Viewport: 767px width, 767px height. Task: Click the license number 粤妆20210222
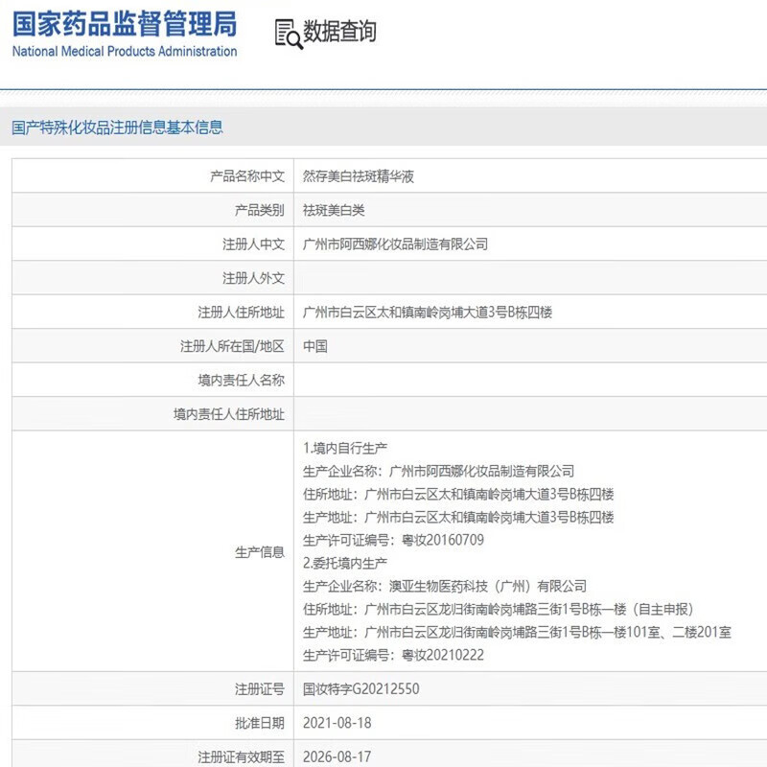pos(442,655)
